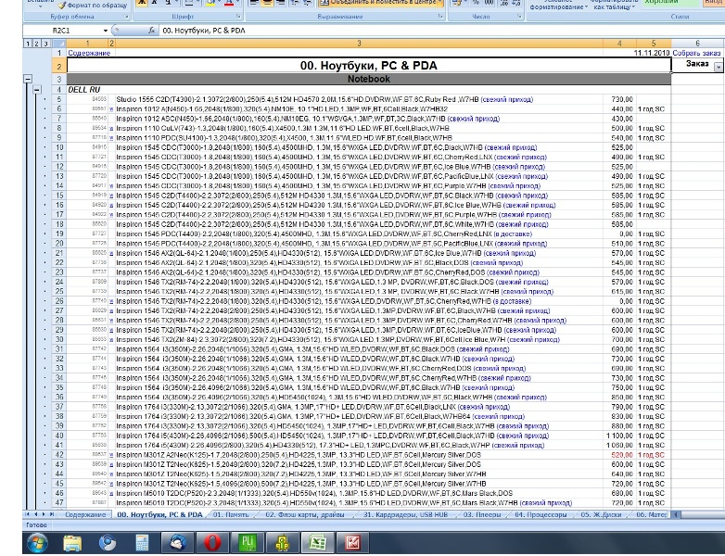Go to the first sheet tab arrow
This screenshot has height=556, width=725.
point(27,514)
